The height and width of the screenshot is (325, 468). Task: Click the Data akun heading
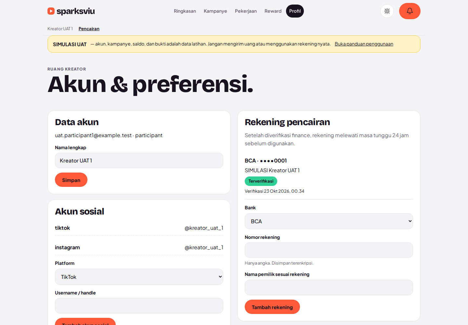click(x=77, y=122)
